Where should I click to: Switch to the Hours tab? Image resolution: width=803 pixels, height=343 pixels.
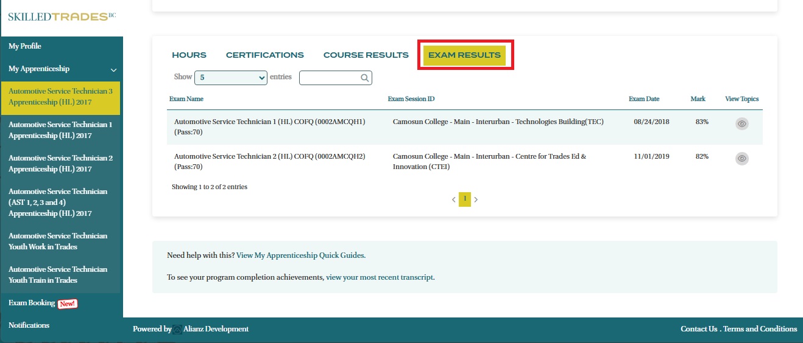coord(189,55)
